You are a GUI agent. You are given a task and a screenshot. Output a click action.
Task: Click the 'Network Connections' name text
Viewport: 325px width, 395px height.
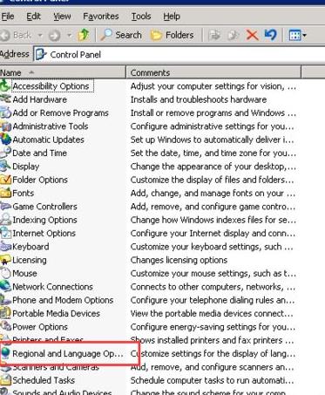click(x=52, y=287)
